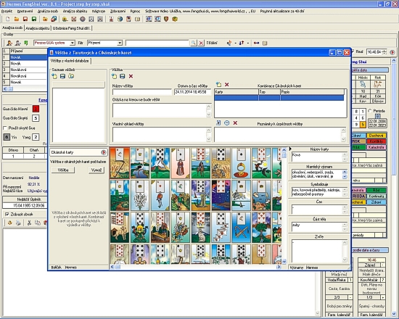Click the Datum a čas věštby field
Viewport: 399px width, 319px height.
193,92
